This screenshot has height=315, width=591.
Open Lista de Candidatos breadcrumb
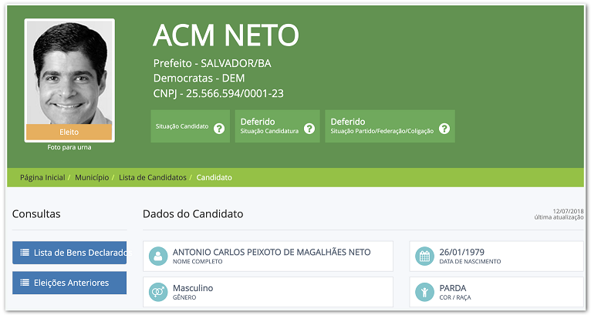[x=153, y=177]
